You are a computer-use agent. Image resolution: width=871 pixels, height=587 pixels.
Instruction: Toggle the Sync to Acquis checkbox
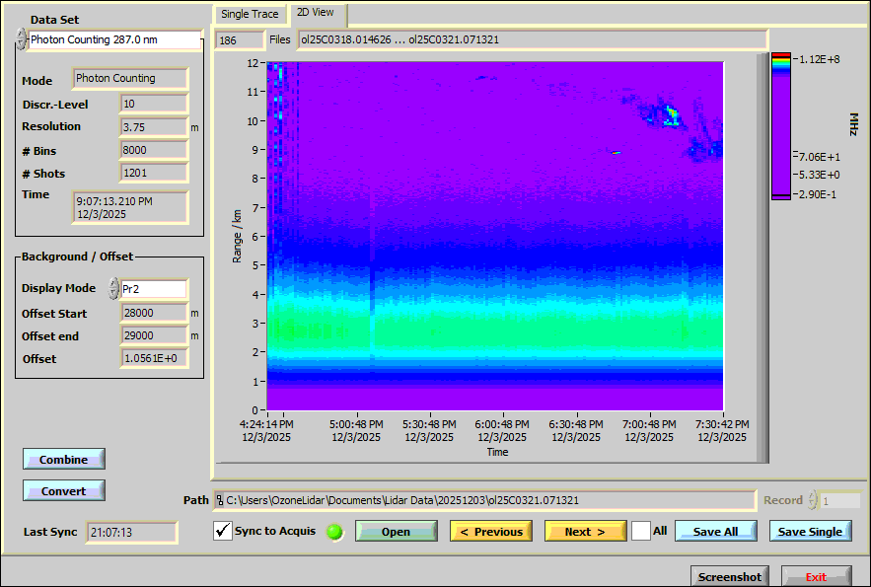click(x=223, y=531)
